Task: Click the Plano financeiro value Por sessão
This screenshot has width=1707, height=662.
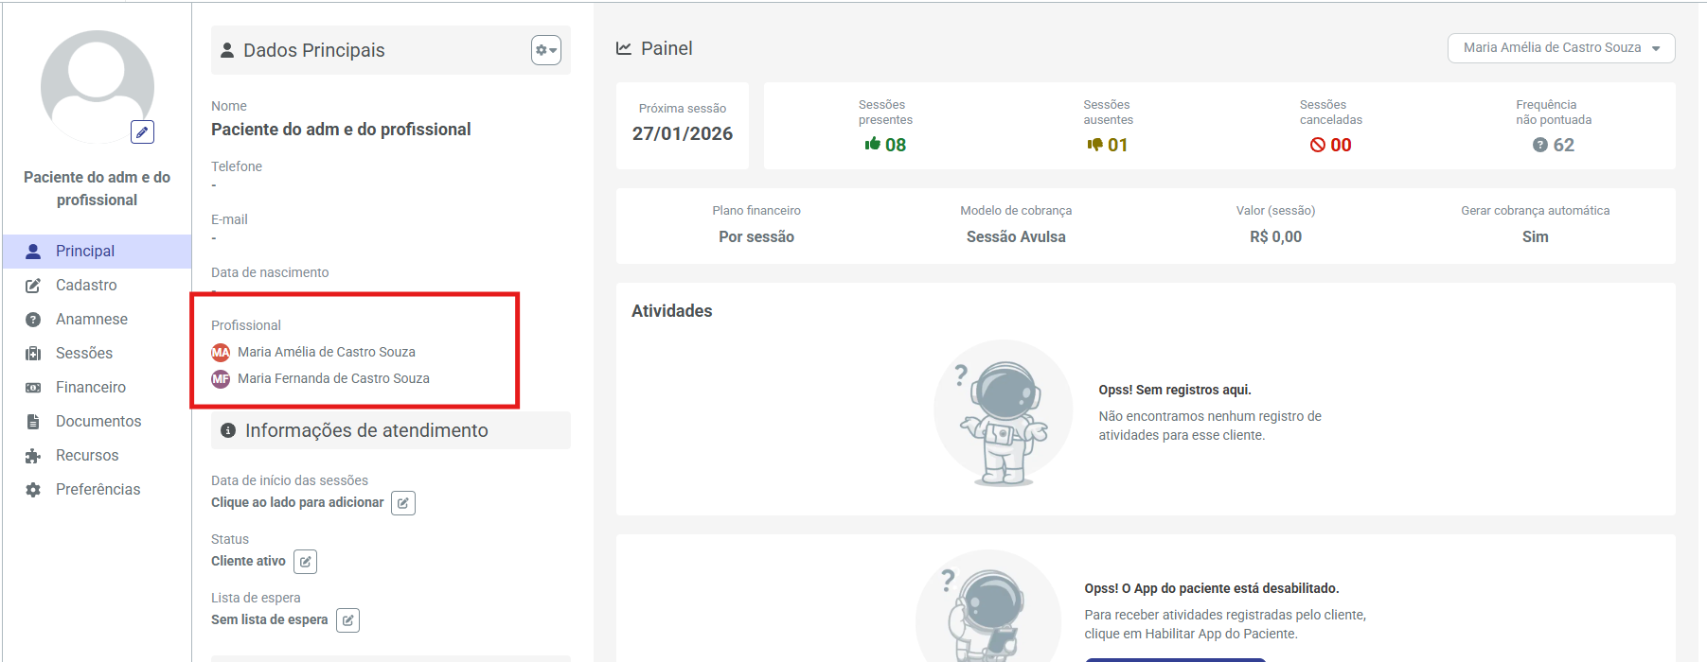Action: tap(756, 236)
